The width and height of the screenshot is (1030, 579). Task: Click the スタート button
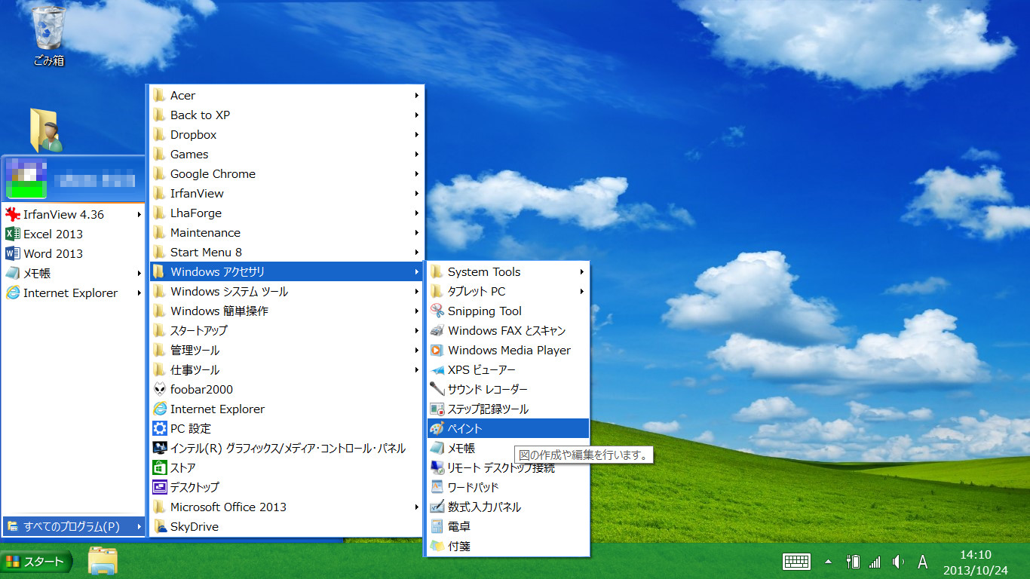click(36, 562)
